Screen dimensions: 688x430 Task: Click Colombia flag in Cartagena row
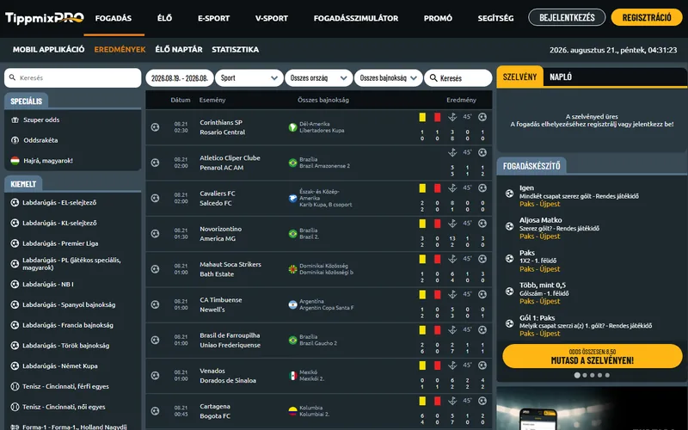click(292, 411)
